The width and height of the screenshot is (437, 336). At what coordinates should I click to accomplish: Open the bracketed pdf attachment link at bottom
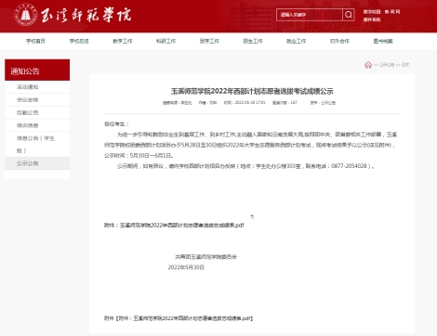[185, 318]
